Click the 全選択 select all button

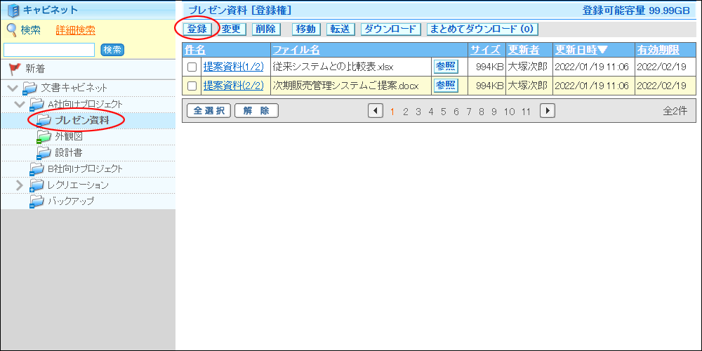208,111
